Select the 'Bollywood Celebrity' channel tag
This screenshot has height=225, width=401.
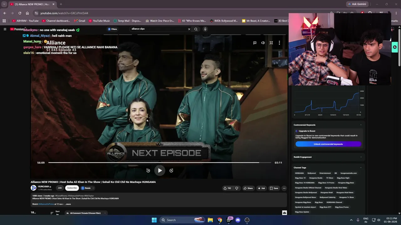coord(327,197)
